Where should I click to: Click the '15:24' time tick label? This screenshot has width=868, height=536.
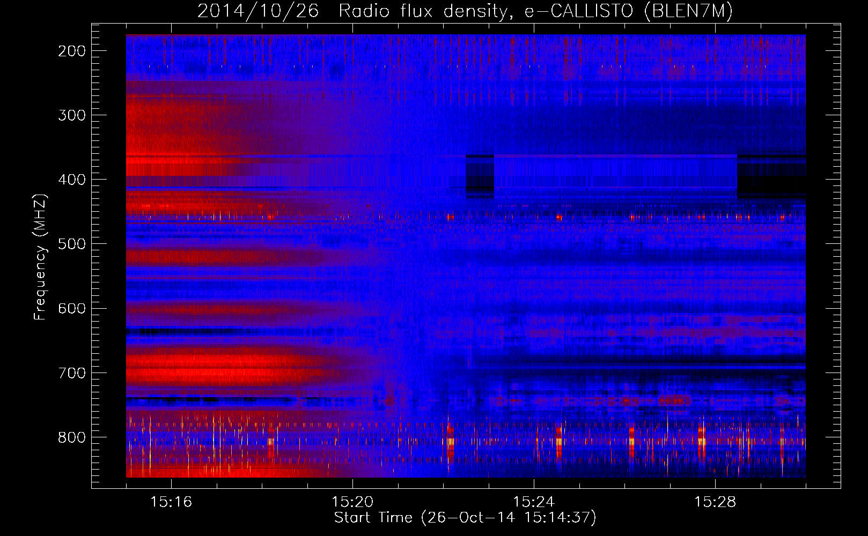[x=534, y=502]
